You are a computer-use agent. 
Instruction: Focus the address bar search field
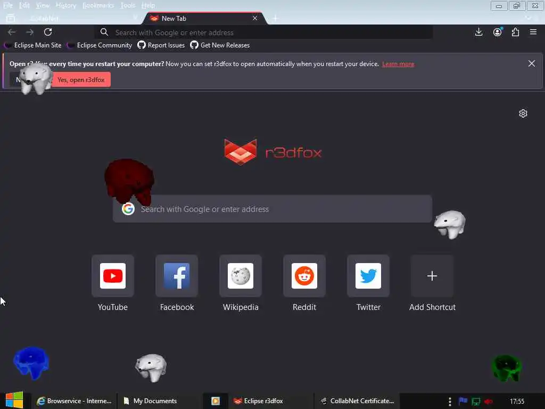click(x=263, y=32)
